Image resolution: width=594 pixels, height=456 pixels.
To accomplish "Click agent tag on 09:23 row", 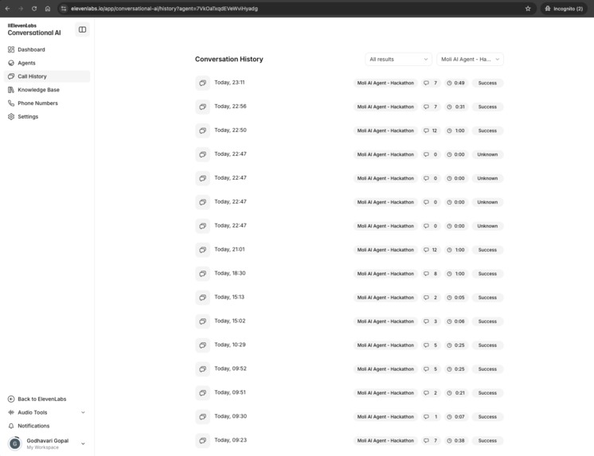I will pyautogui.click(x=385, y=441).
